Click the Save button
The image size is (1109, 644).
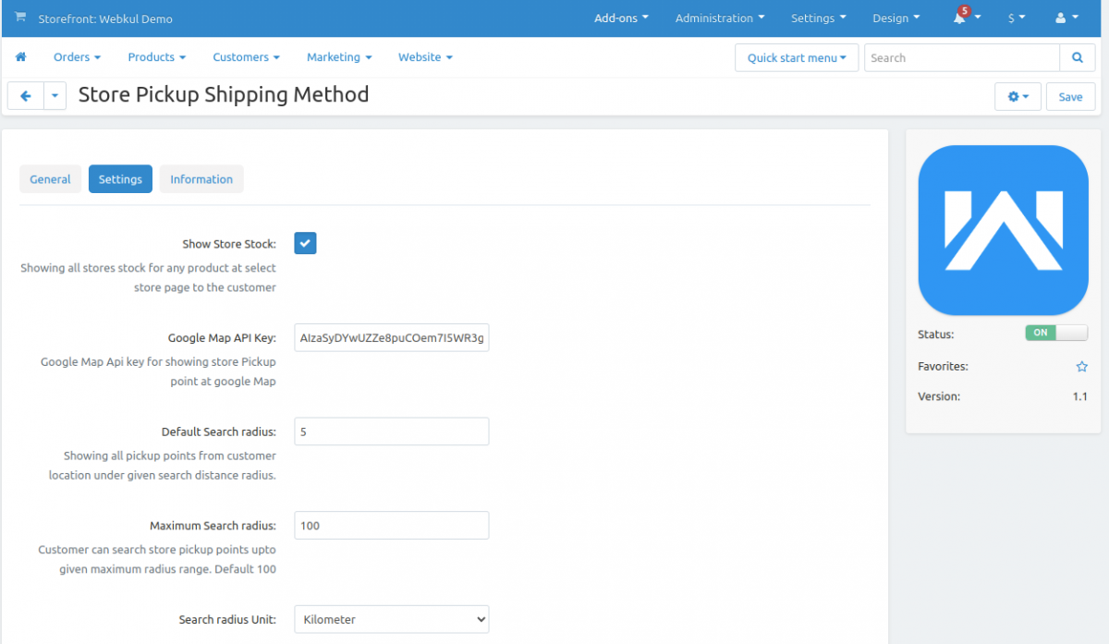click(1070, 97)
